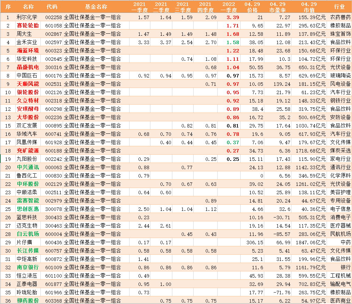The width and height of the screenshot is (352, 304).
Task: Select the market cap 1847.06亿元
Action: pos(311,243)
